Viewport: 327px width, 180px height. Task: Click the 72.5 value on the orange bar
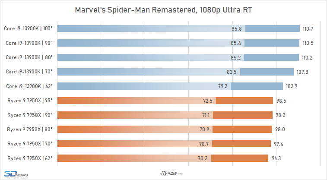pyautogui.click(x=208, y=101)
